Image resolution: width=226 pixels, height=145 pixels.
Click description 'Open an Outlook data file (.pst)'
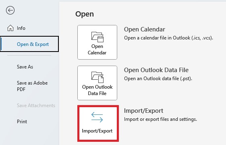click(x=158, y=79)
